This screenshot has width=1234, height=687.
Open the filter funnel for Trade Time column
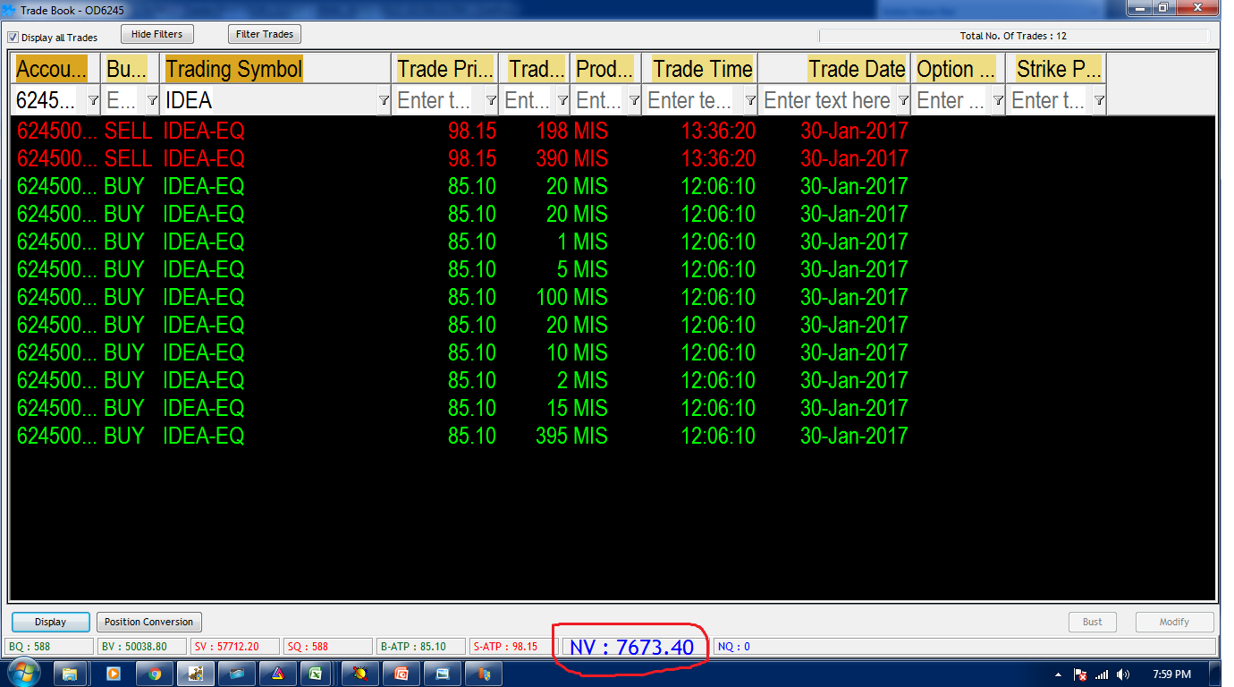[x=750, y=101]
